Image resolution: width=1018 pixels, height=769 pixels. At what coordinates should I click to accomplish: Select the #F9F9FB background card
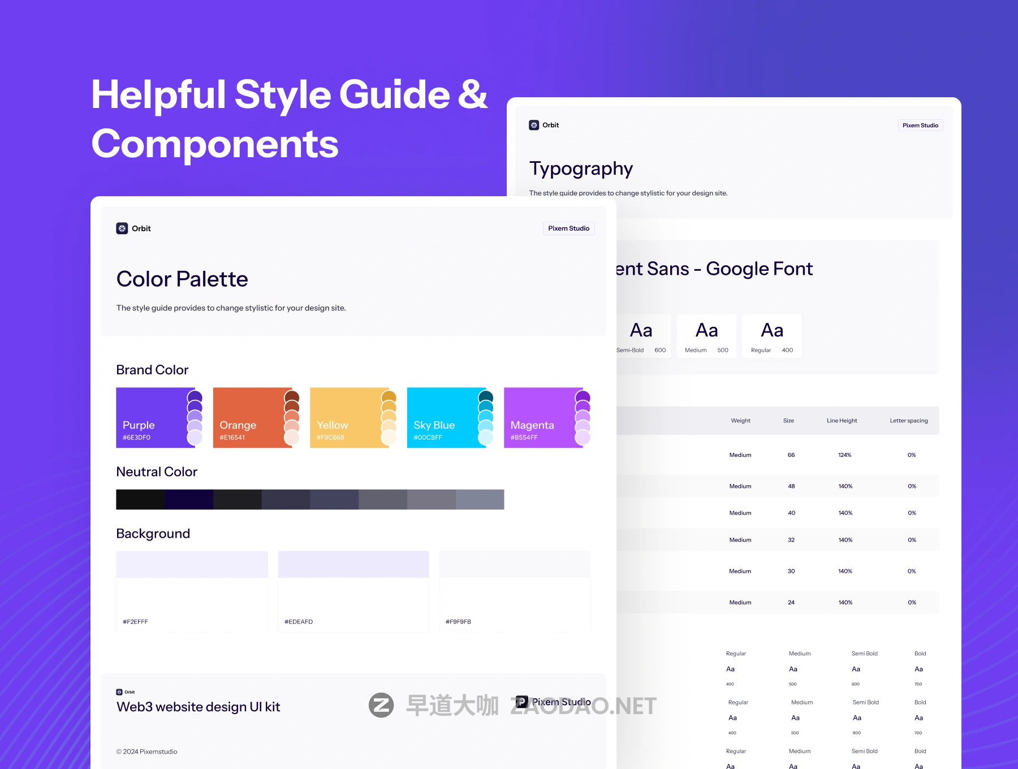[515, 591]
